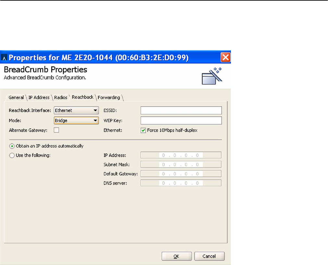Image resolution: width=328 pixels, height=265 pixels.
Task: Click the Advanced BreadCrumb Configuration text
Action: tap(45, 78)
